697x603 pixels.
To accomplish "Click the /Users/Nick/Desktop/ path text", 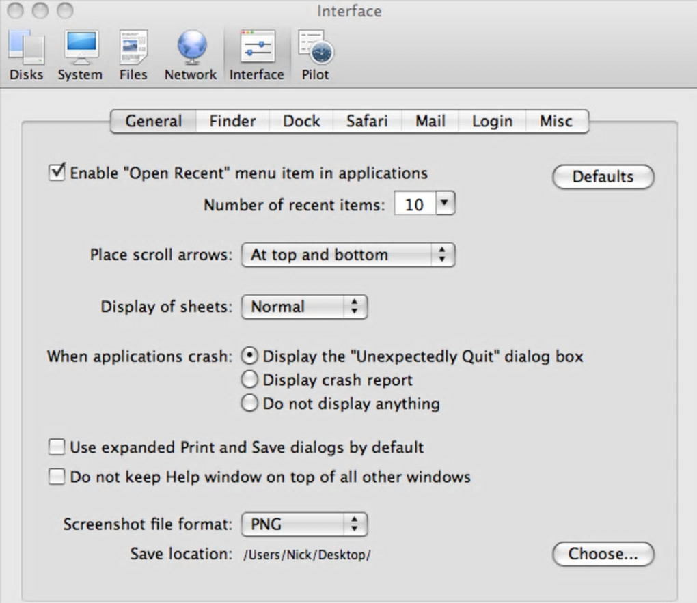I will (x=307, y=555).
